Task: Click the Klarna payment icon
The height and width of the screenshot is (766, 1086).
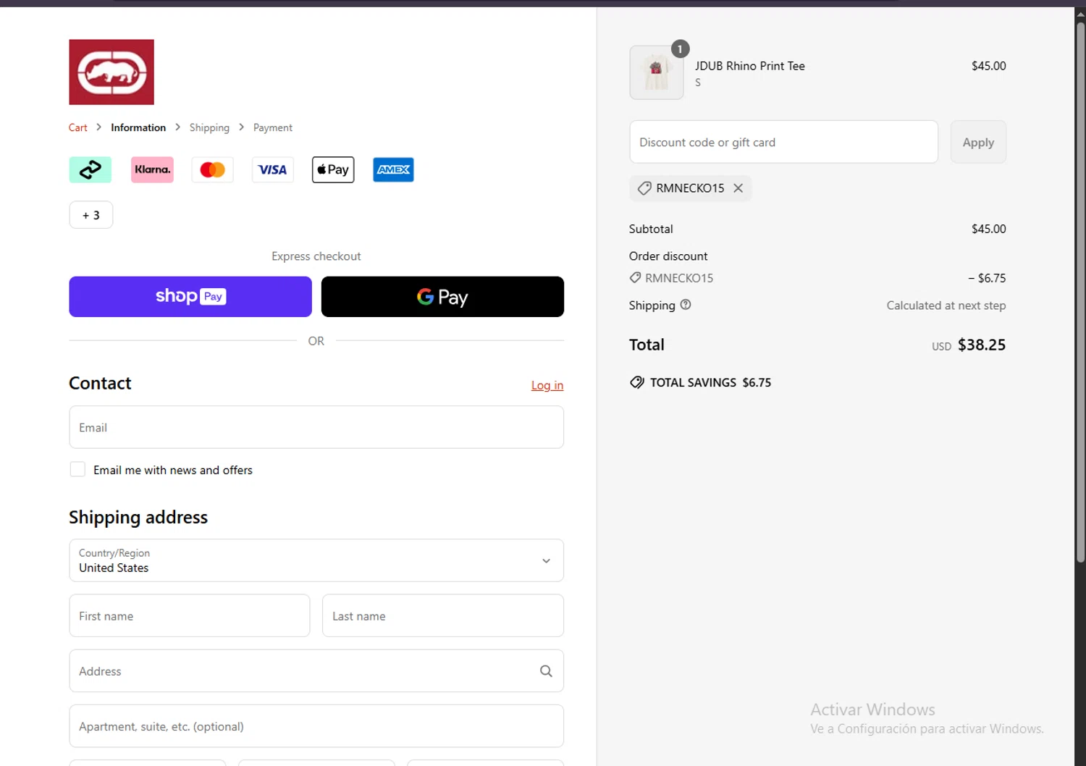Action: point(152,169)
